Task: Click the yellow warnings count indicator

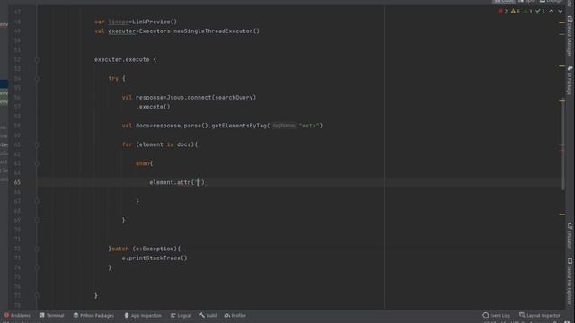Action: coord(515,12)
